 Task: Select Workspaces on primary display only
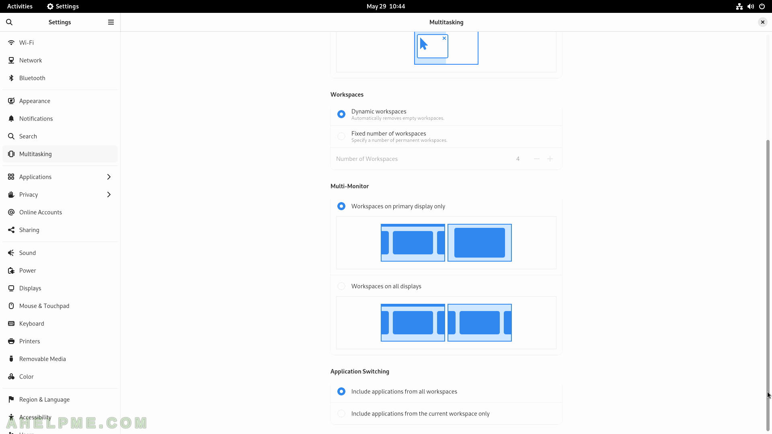pos(341,206)
